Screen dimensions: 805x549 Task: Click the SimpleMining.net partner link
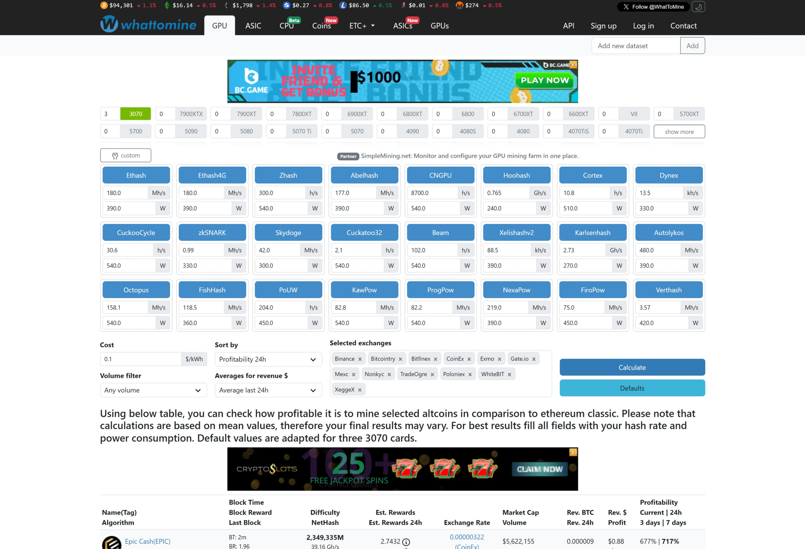coord(469,156)
